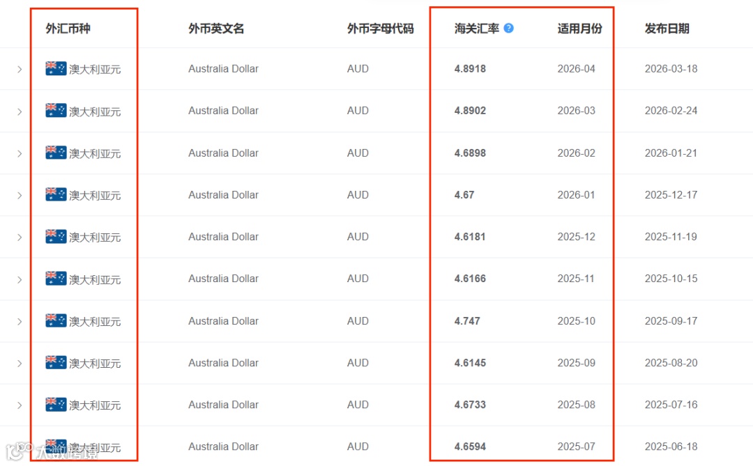
Task: Click the Australian flag in the 2025-08 row
Action: (56, 404)
